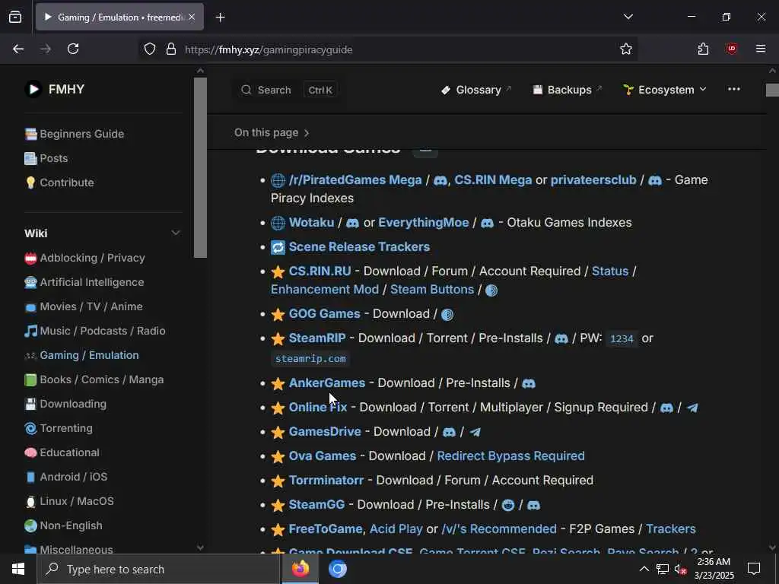
Task: Open the Enhancement Mod link
Action: tap(325, 290)
